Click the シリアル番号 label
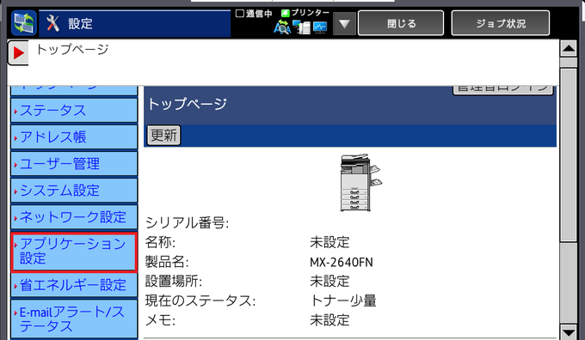 [187, 222]
